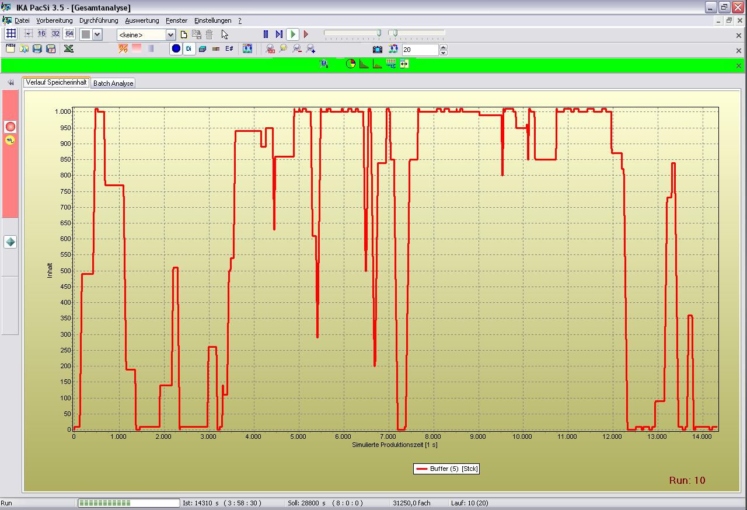Step simulation forward to next event

coord(279,34)
